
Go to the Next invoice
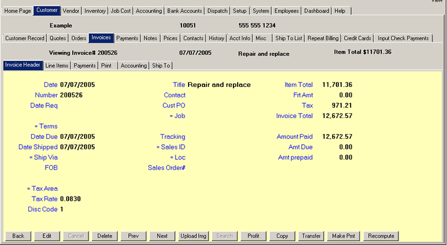(162, 236)
